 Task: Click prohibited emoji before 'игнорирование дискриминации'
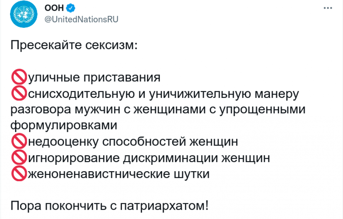click(19, 157)
